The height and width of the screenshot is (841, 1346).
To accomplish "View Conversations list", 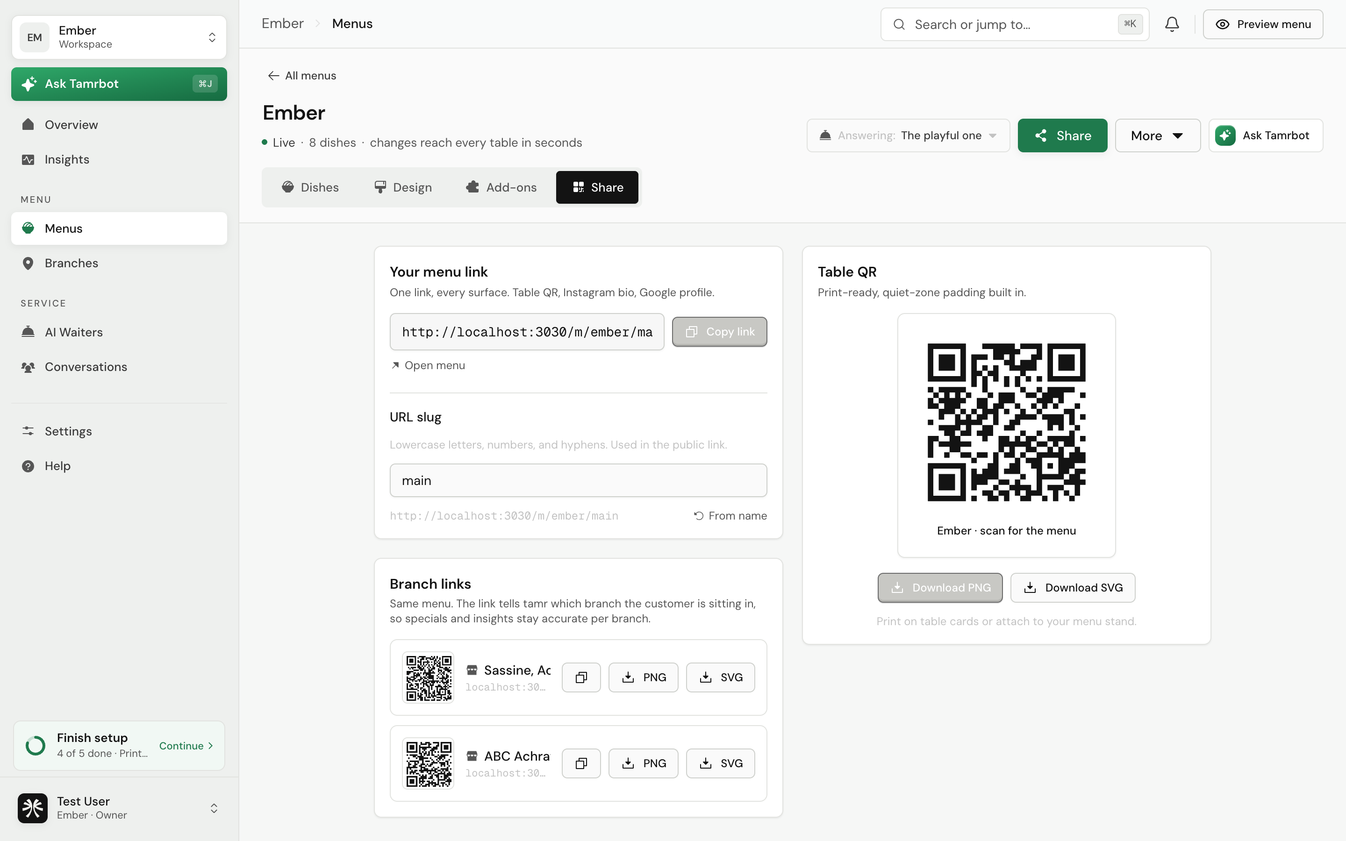I will (119, 367).
